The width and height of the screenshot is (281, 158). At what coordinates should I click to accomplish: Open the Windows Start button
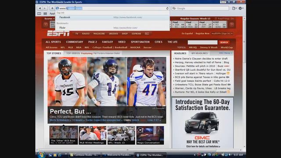point(41,155)
